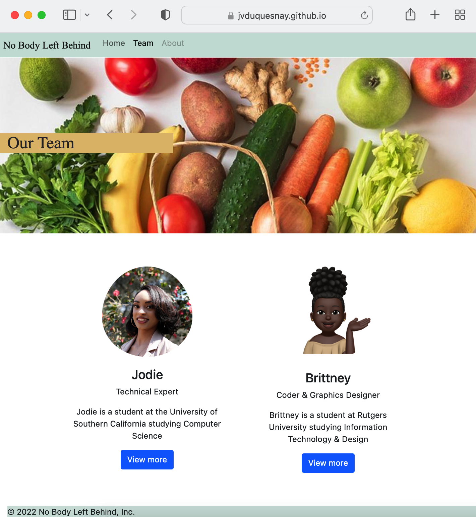Open a new tab with plus icon
This screenshot has width=476, height=517.
[x=435, y=15]
